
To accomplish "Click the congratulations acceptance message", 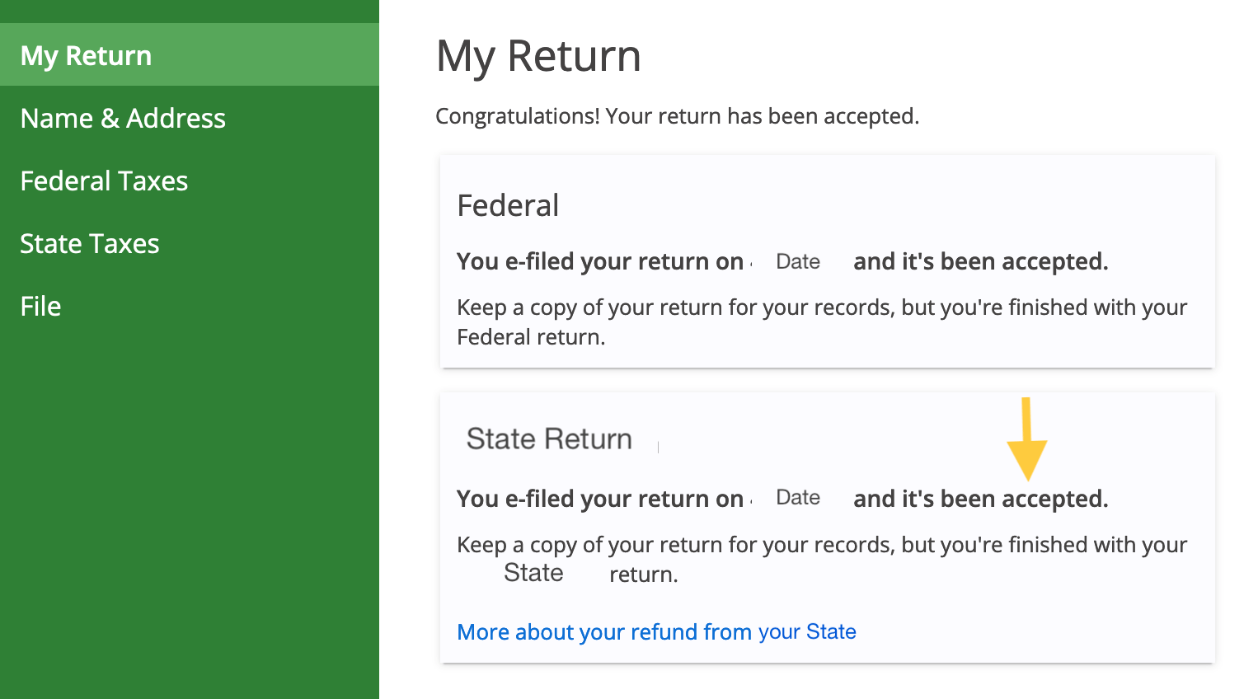I will (678, 116).
